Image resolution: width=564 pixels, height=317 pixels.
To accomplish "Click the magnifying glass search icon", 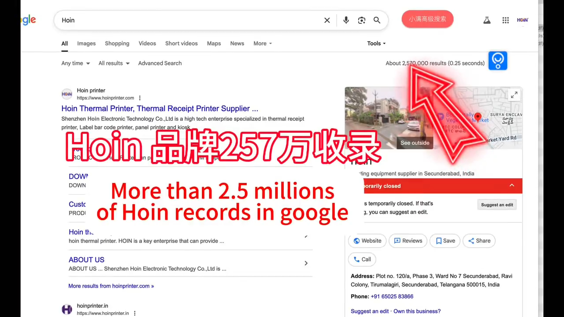I will pyautogui.click(x=377, y=20).
